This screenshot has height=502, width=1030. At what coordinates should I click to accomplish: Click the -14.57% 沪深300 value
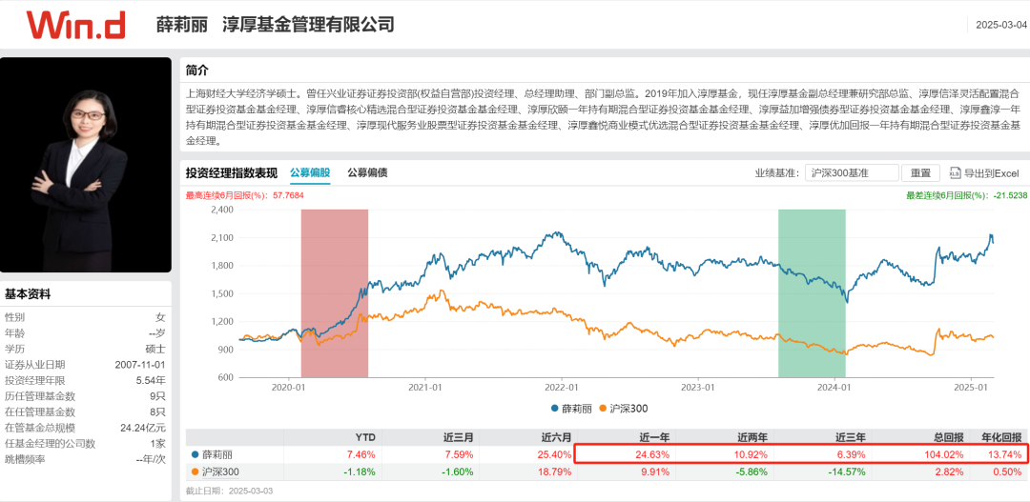tap(846, 472)
